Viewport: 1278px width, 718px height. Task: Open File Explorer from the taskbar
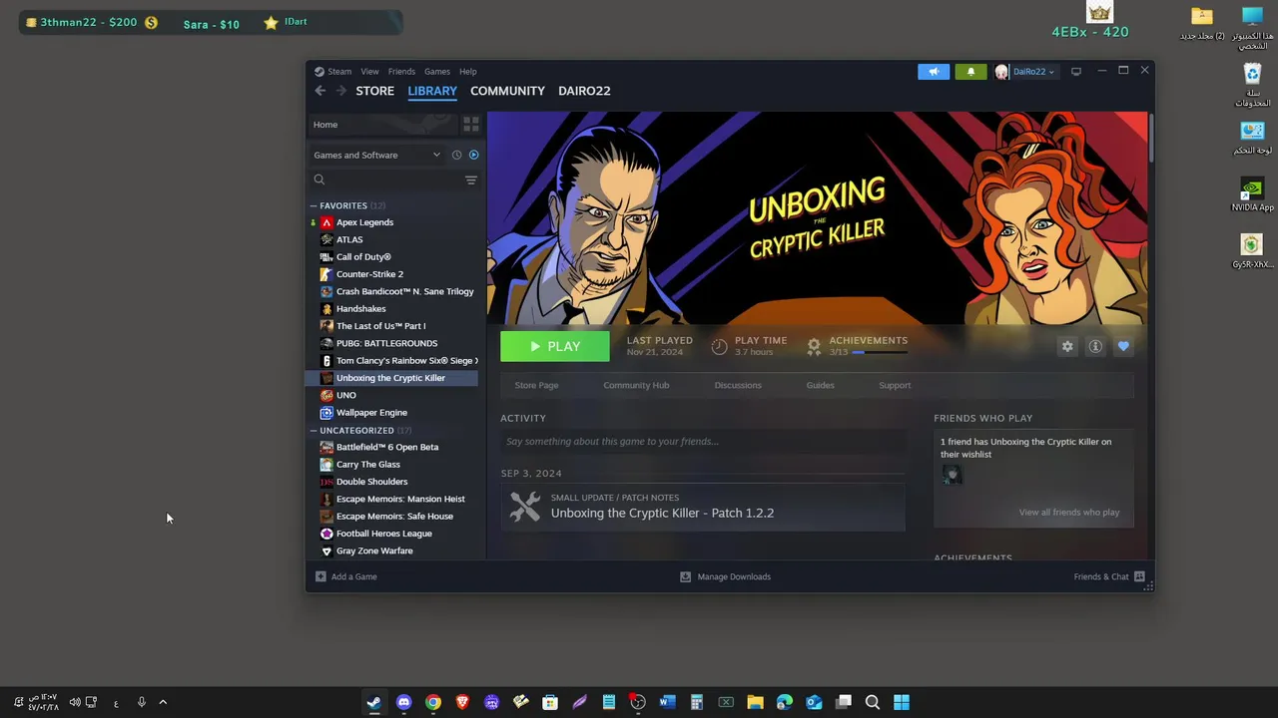coord(755,702)
